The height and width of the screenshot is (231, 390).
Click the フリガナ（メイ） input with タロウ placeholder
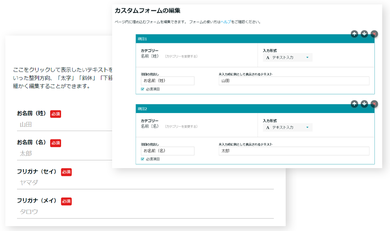(x=145, y=212)
